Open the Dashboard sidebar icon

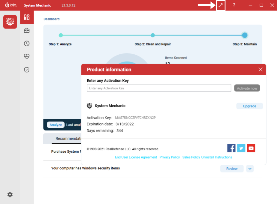coord(27,17)
